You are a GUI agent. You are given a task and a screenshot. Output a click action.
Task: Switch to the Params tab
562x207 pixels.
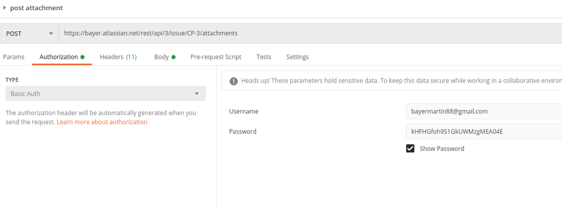[14, 57]
